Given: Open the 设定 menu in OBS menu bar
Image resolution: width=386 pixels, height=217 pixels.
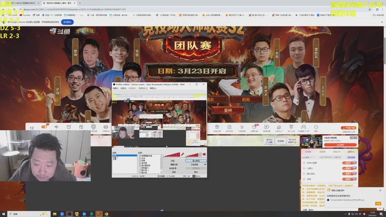Looking at the screenshot, I should [124, 88].
